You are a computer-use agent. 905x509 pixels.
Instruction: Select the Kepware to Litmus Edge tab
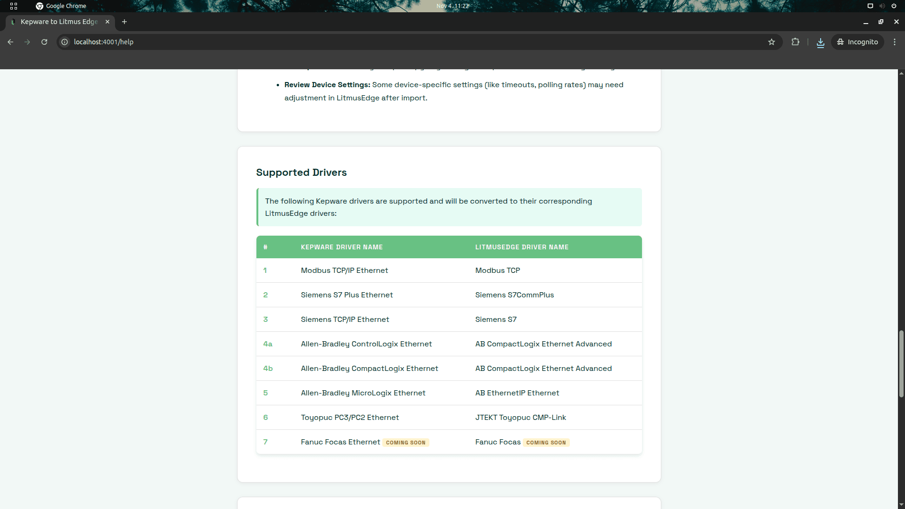pos(59,22)
